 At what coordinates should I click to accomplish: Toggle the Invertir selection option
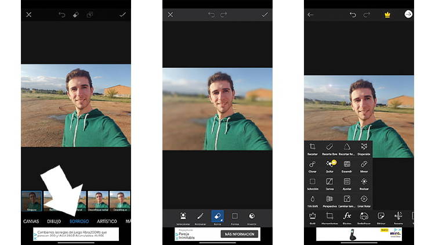252,217
